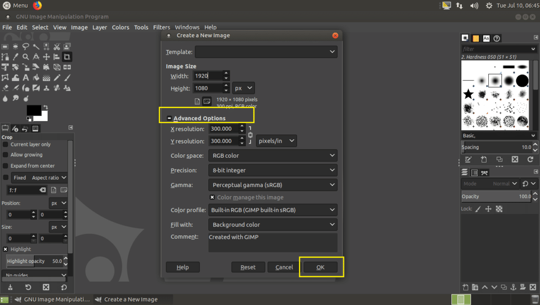
Task: Toggle the Fixed aspect ratio checkbox
Action: coord(5,178)
